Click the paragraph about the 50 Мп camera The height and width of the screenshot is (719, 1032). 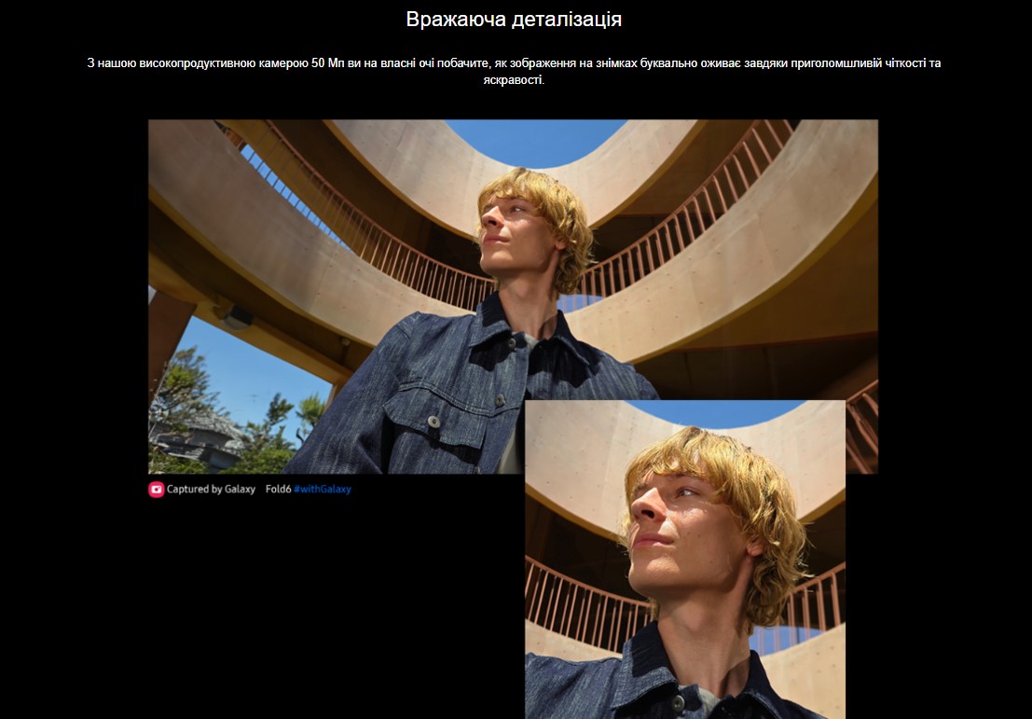tap(514, 72)
